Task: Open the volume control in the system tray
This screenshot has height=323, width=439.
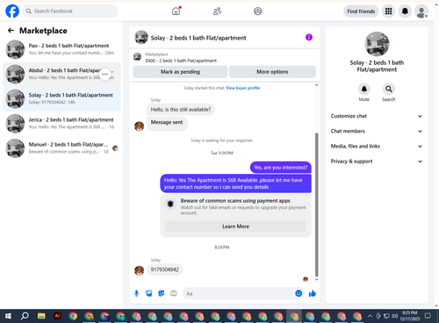Action: (x=394, y=316)
